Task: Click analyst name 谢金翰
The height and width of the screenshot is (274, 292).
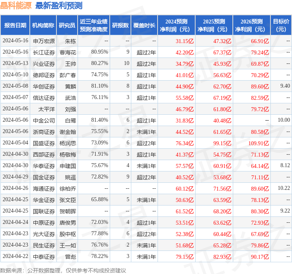Action: 68,132
